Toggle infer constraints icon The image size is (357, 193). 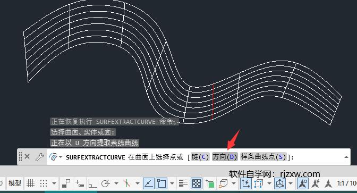click(66, 183)
